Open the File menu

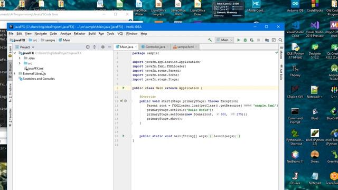[x=11, y=34]
